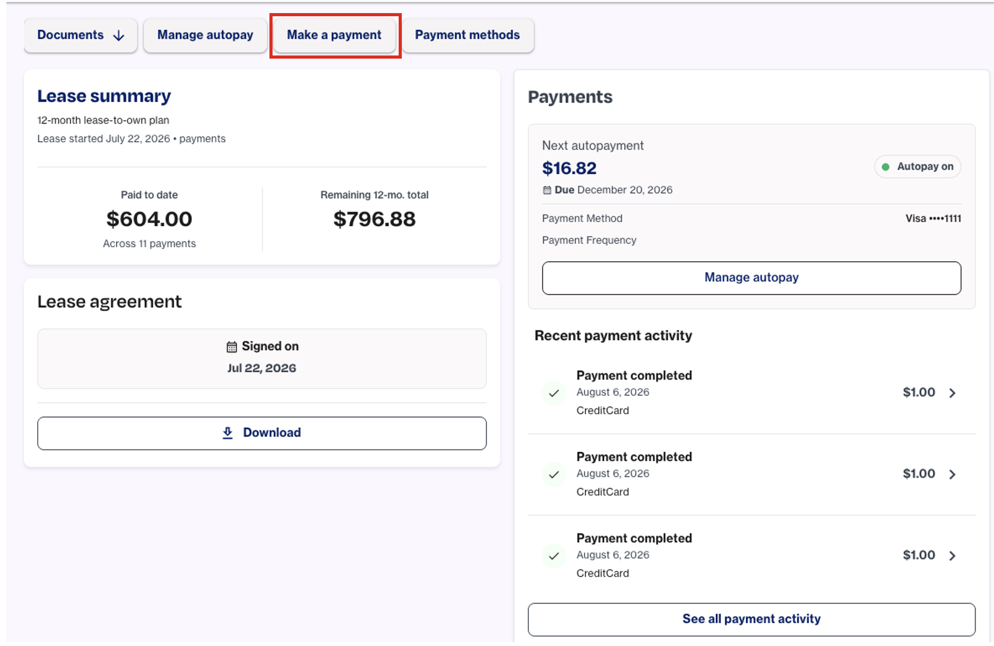Screen dimensions: 994x646
Task: Expand the third $1.00 payment chevron
Action: [x=952, y=555]
